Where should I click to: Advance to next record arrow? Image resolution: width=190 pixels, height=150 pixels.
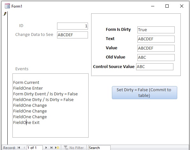click(x=46, y=147)
